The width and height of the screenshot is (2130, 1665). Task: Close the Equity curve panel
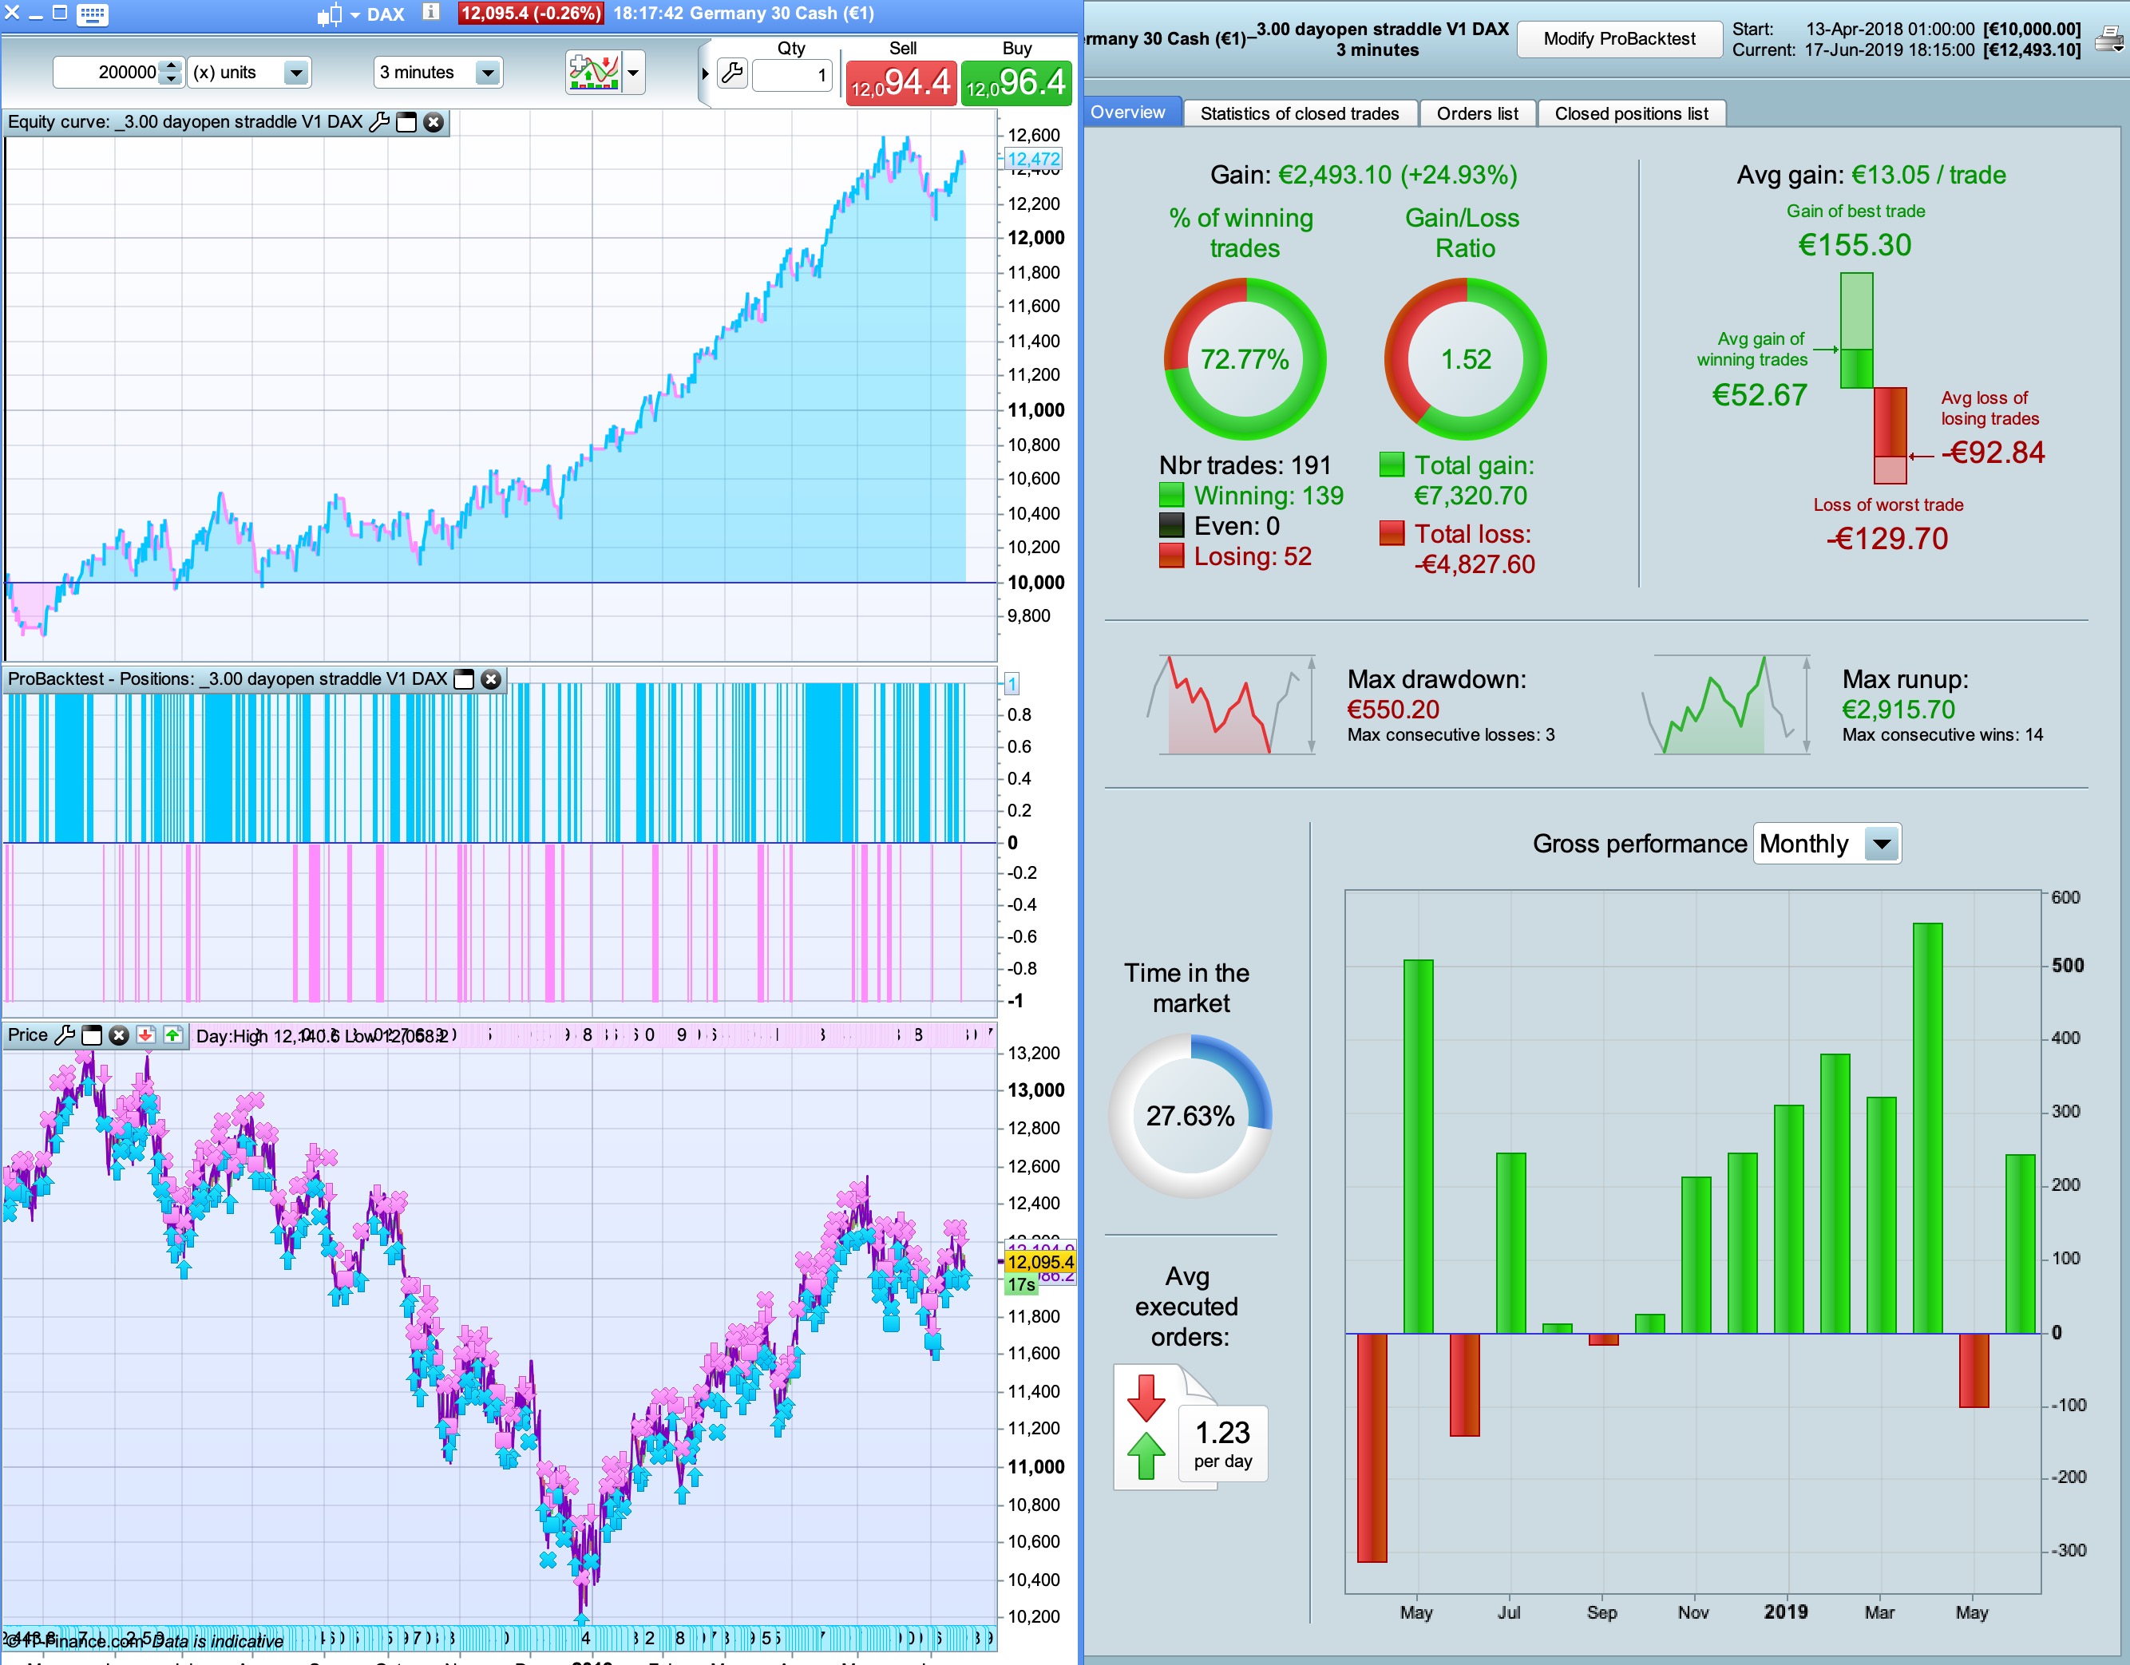434,122
